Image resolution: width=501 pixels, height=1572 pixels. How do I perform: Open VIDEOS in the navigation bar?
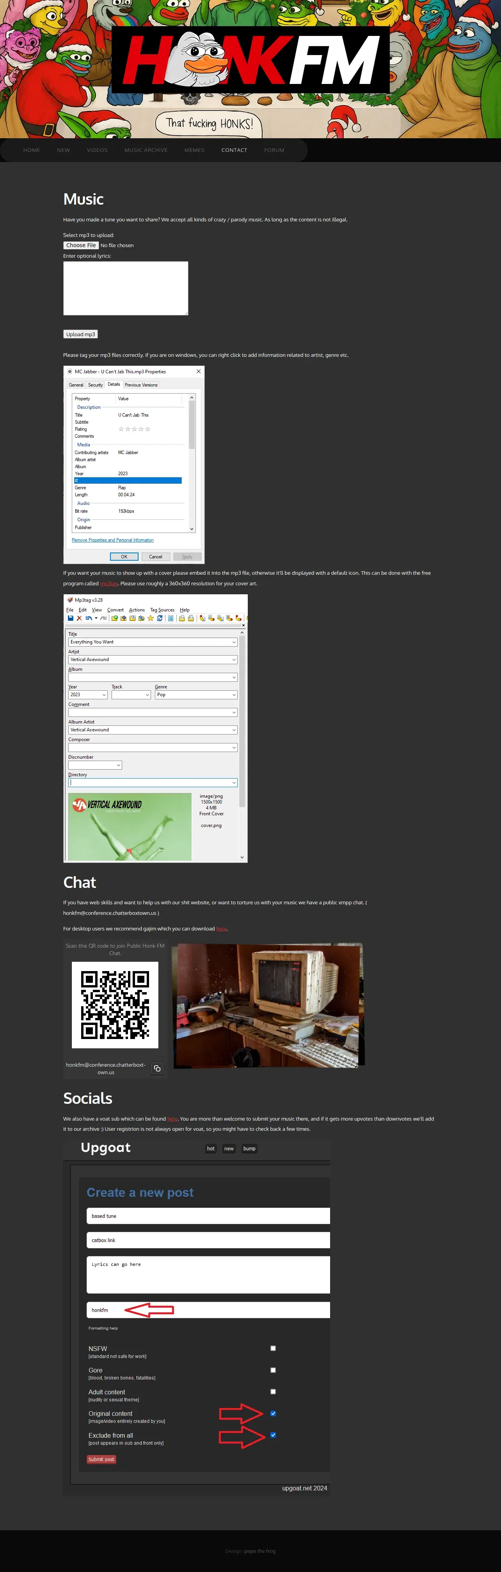coord(98,150)
